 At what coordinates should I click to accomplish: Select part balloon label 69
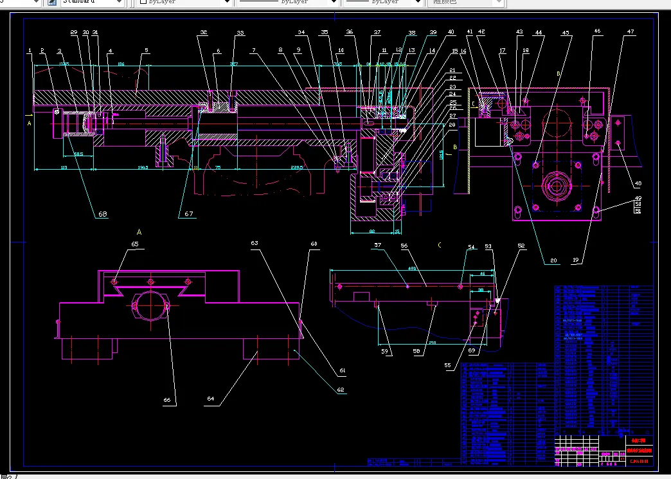pyautogui.click(x=472, y=350)
